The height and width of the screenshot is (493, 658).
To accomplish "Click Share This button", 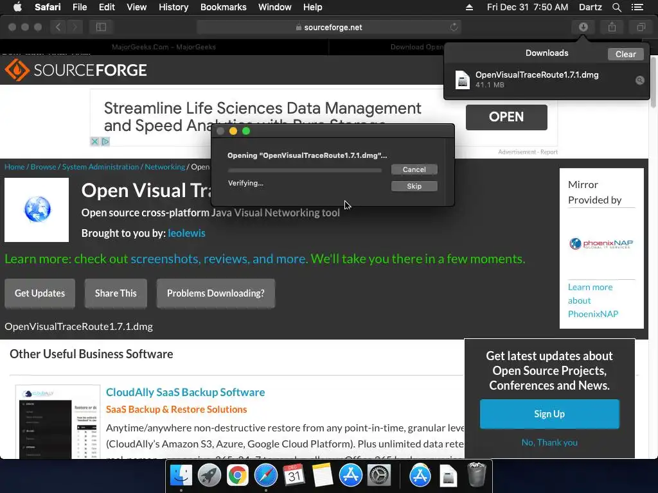I will (116, 293).
